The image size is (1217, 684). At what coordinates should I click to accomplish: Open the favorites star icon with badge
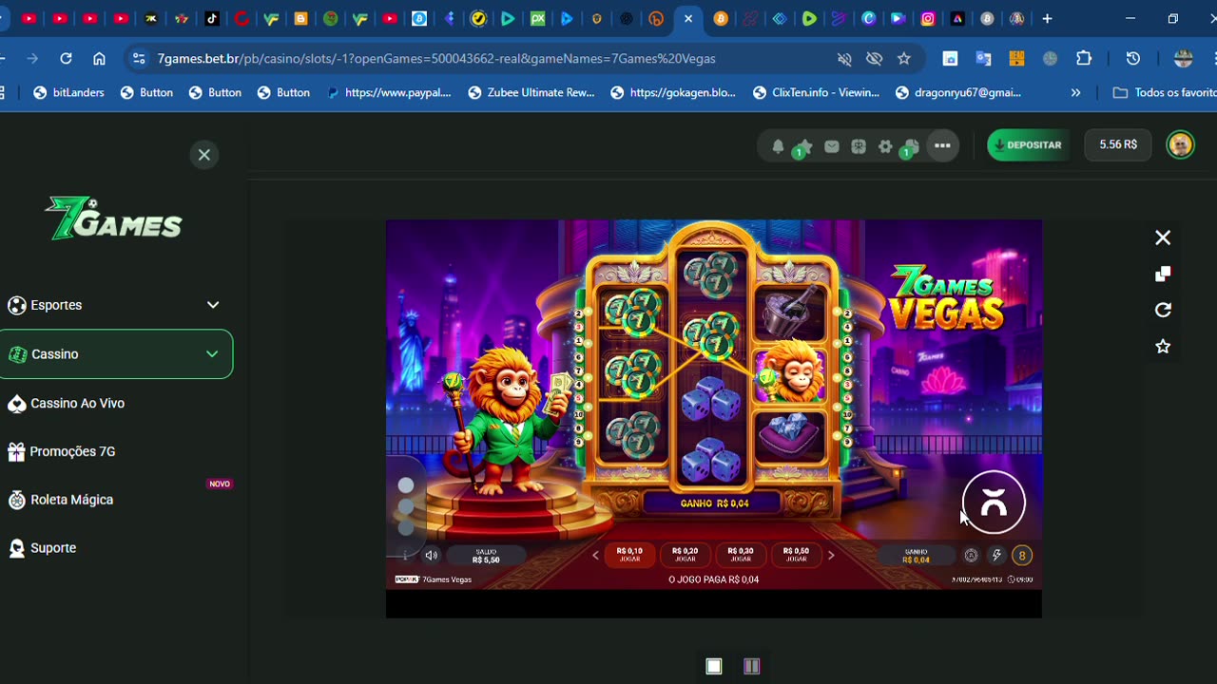(x=803, y=147)
